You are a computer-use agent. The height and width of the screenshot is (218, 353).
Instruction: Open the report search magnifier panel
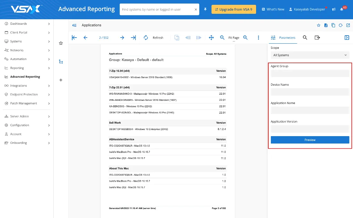coord(305,38)
